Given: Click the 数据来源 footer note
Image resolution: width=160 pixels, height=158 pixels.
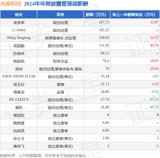Looking at the screenshot, I should coord(43,156).
